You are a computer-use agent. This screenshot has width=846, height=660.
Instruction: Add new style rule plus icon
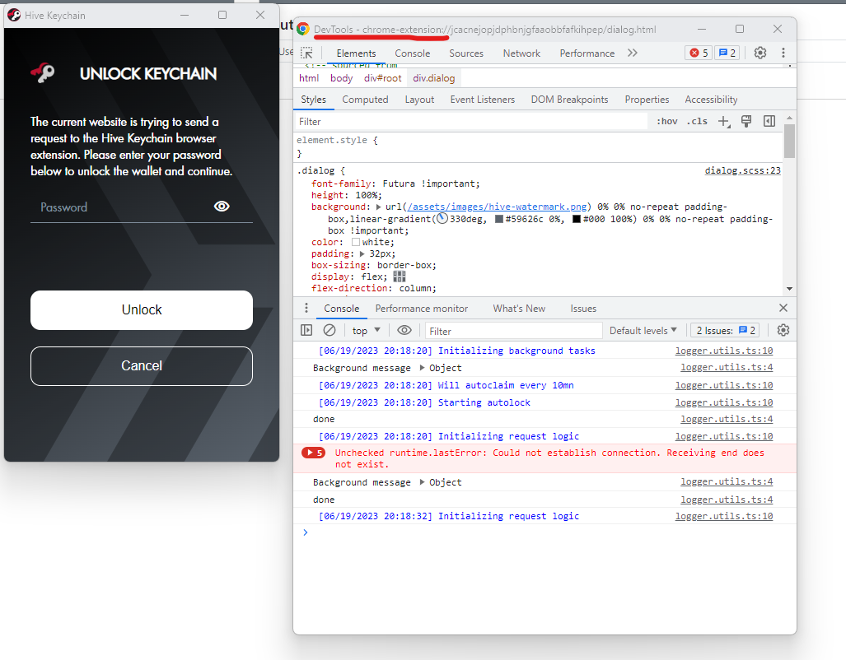[724, 121]
